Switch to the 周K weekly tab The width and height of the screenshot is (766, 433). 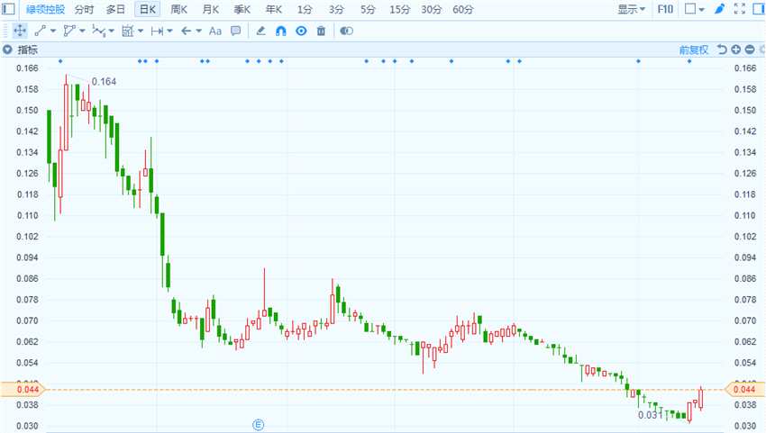point(178,9)
